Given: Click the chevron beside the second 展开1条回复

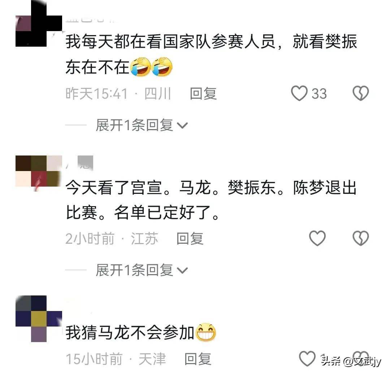Looking at the screenshot, I should pyautogui.click(x=182, y=270).
